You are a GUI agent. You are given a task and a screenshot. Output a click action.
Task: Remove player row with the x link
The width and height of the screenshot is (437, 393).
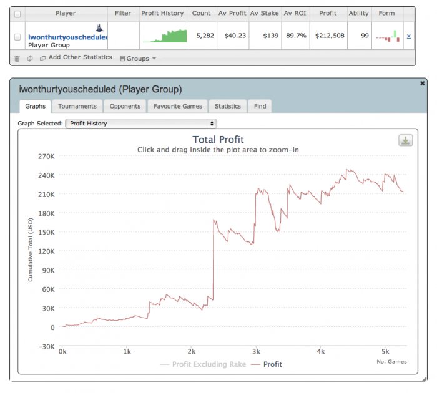[x=408, y=36]
